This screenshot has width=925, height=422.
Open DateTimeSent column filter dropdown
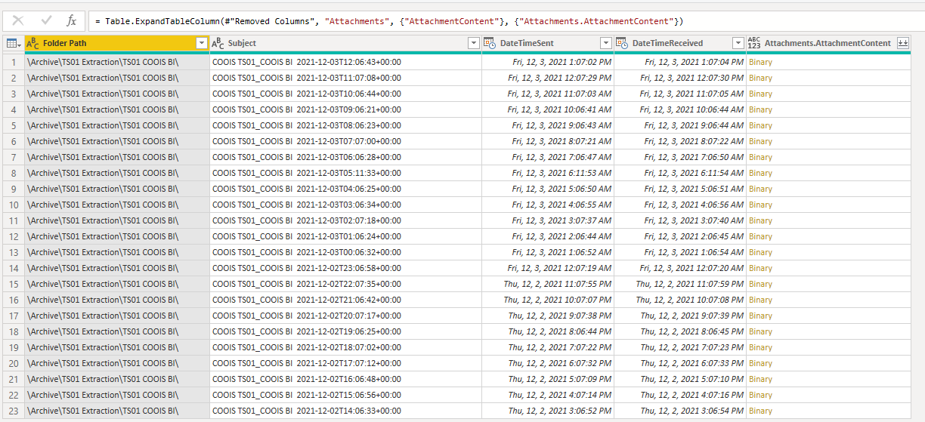click(606, 44)
